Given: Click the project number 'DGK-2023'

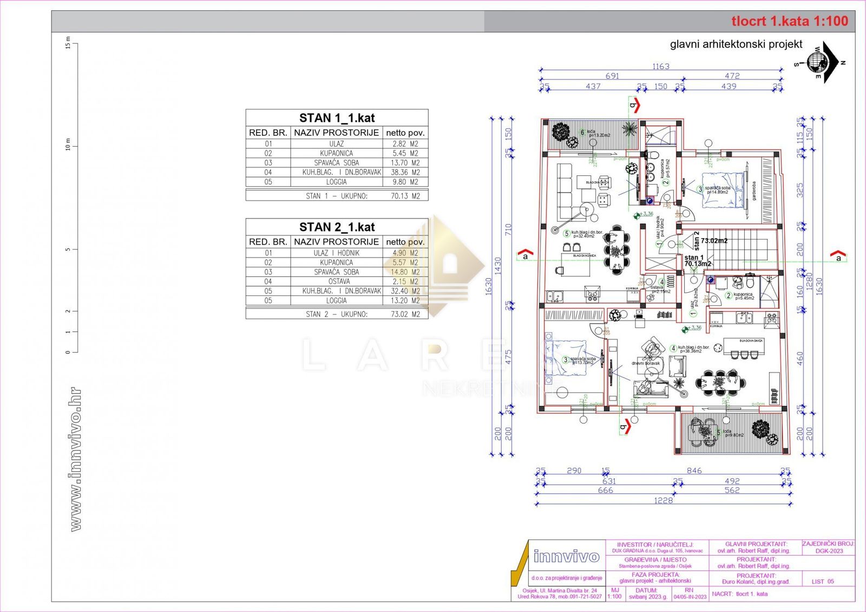Looking at the screenshot, I should (x=829, y=551).
